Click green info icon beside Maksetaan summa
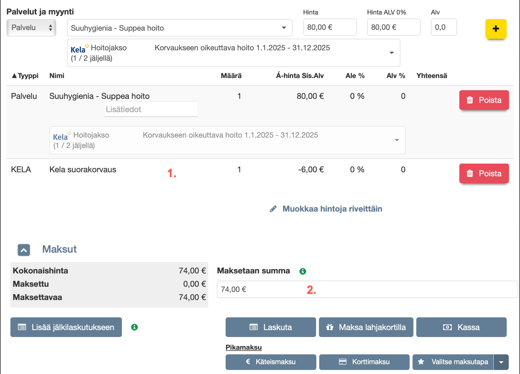This screenshot has height=374, width=520. pos(302,271)
